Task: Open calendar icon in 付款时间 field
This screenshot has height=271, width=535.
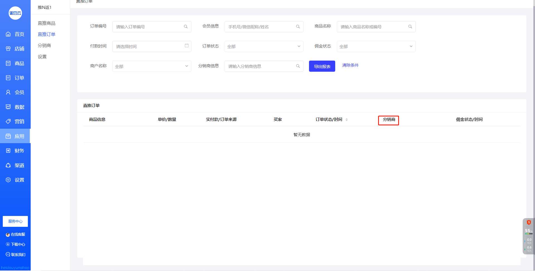Action: (x=186, y=46)
